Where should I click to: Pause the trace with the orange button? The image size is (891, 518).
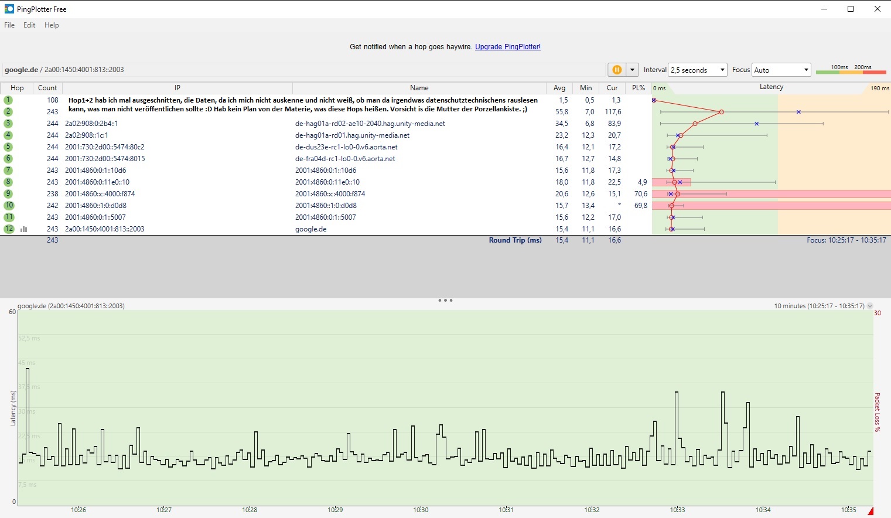coord(617,70)
